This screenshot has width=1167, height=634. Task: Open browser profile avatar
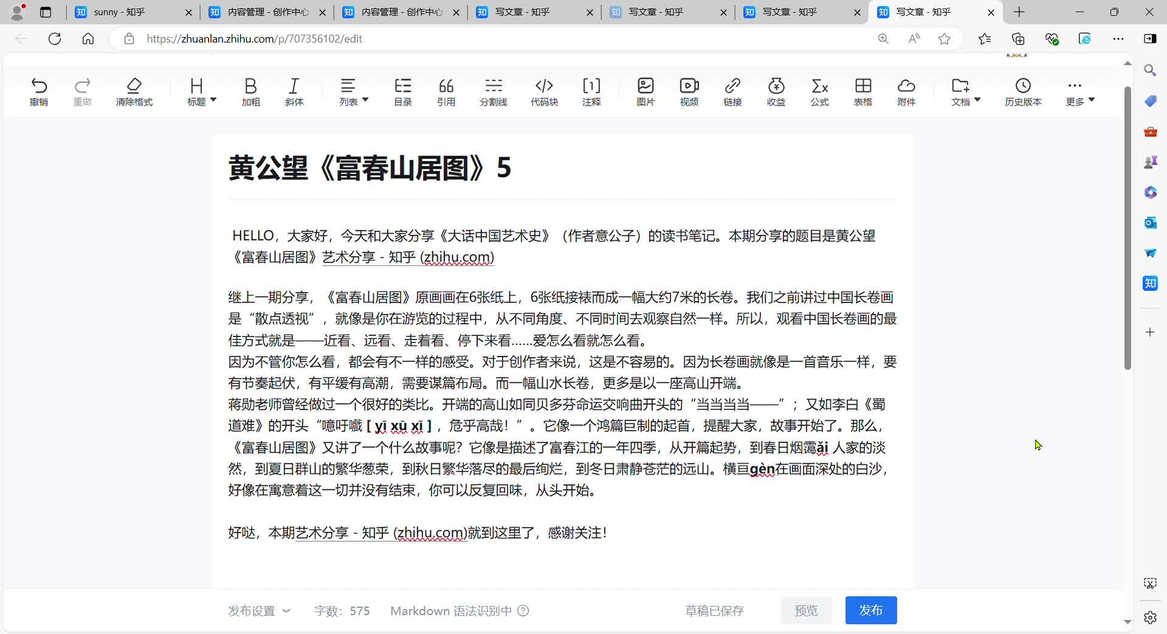pyautogui.click(x=18, y=12)
